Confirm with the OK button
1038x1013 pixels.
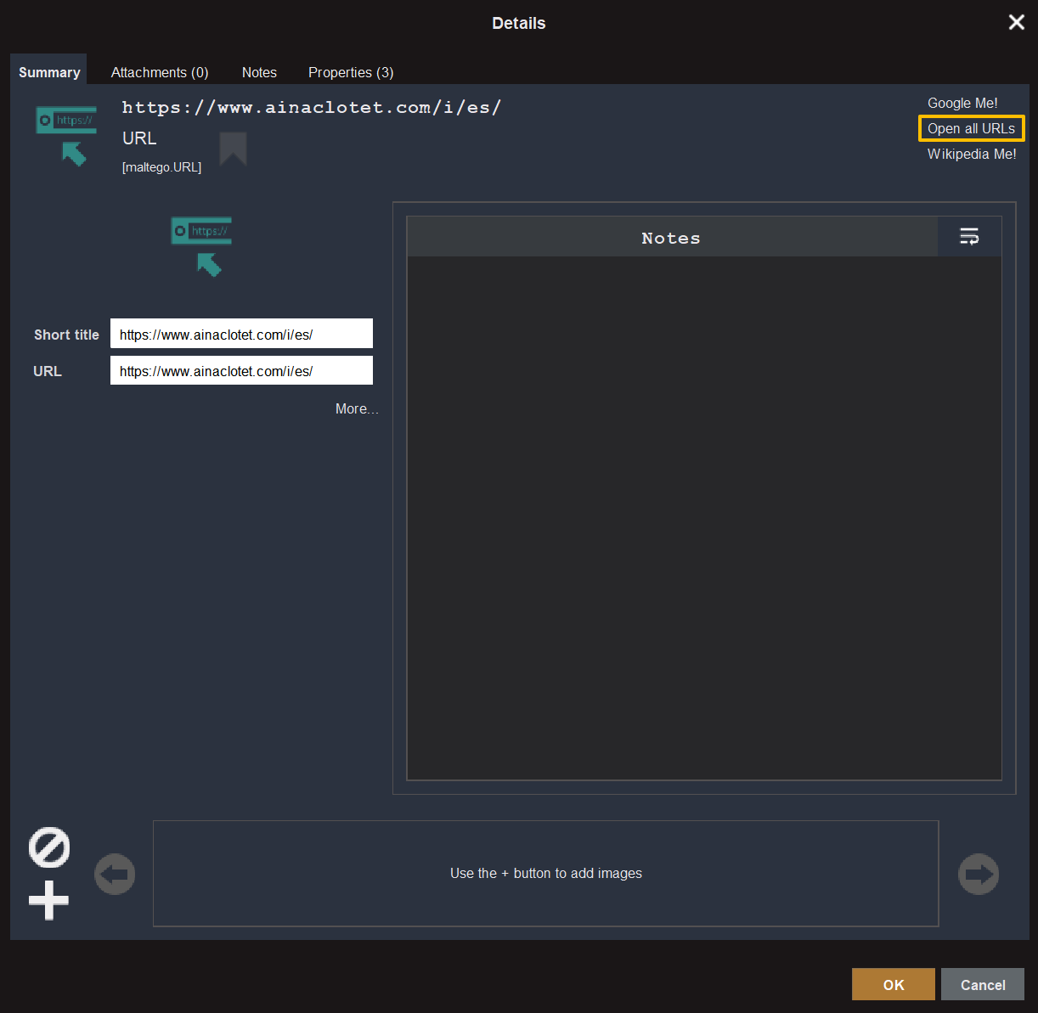click(894, 984)
